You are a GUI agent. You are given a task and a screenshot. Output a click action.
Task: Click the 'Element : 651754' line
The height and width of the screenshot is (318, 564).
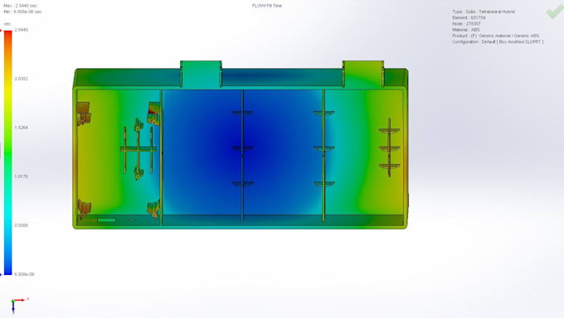click(469, 17)
